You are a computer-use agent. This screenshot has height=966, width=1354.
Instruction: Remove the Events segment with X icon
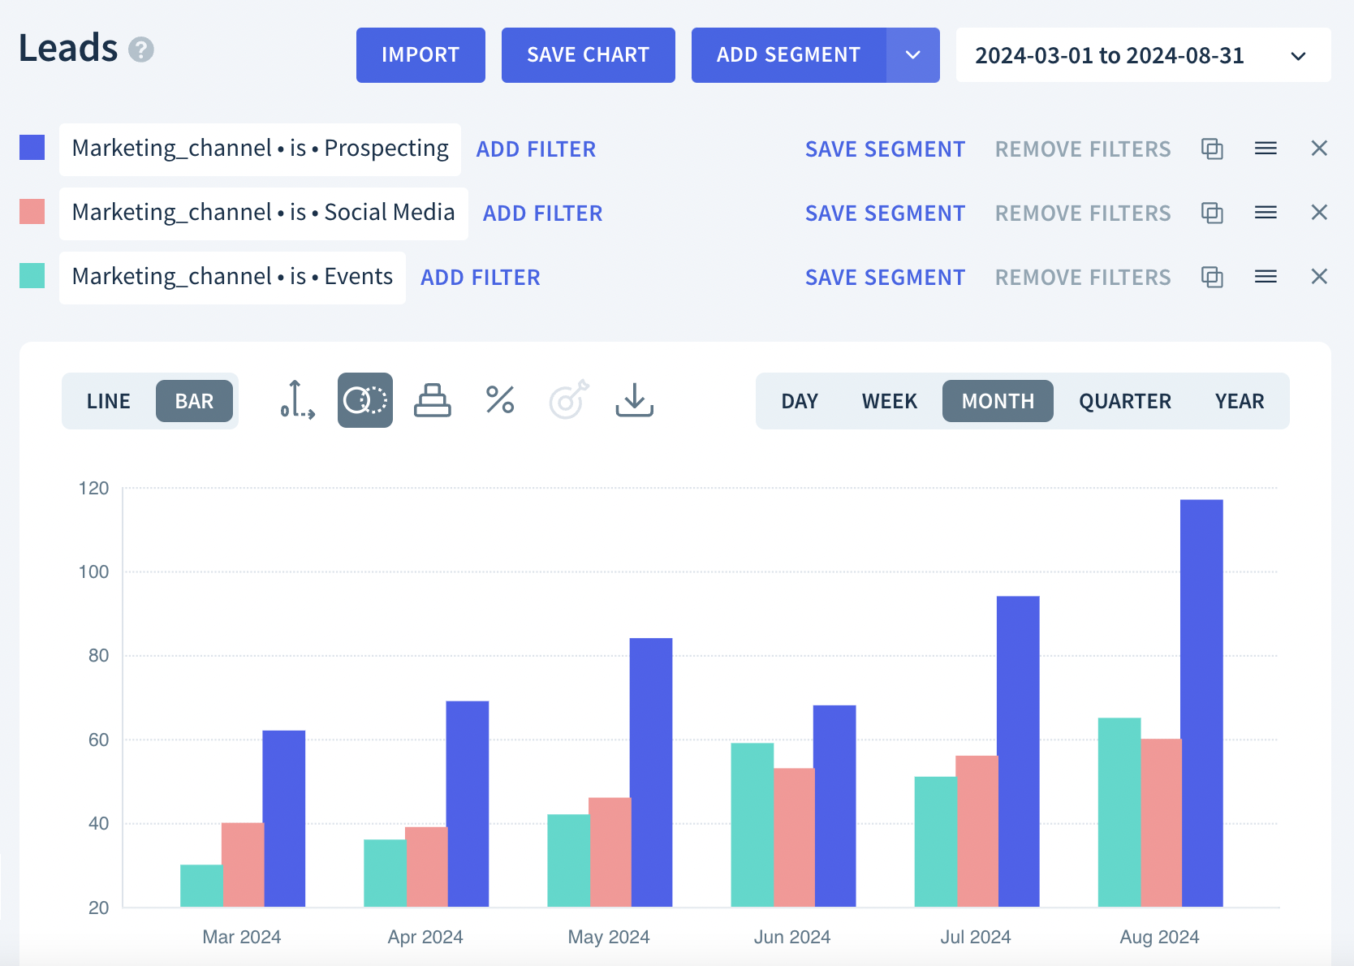click(1319, 277)
